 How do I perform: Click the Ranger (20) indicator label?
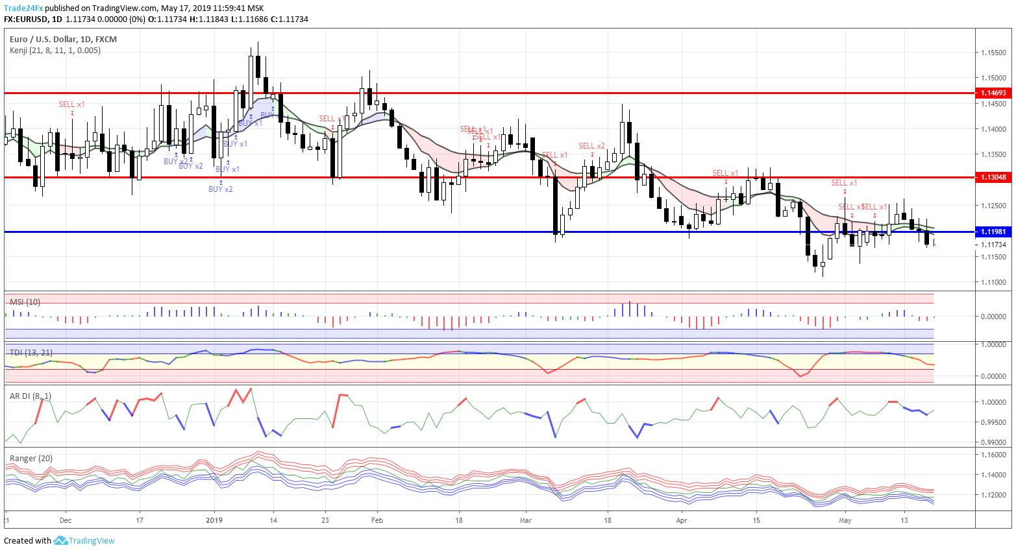[x=31, y=458]
